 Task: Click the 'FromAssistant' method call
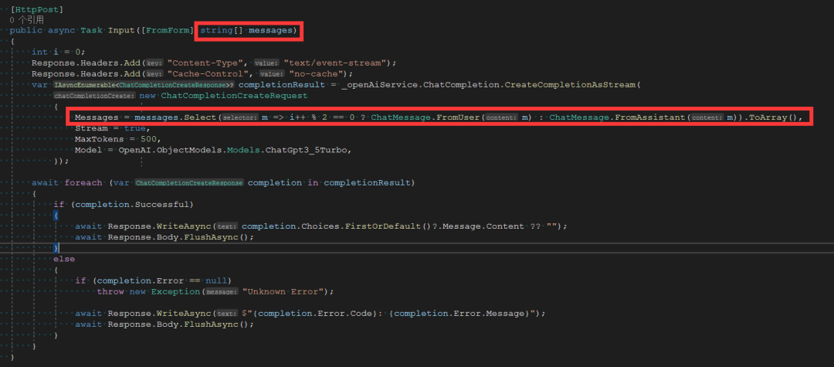[650, 117]
